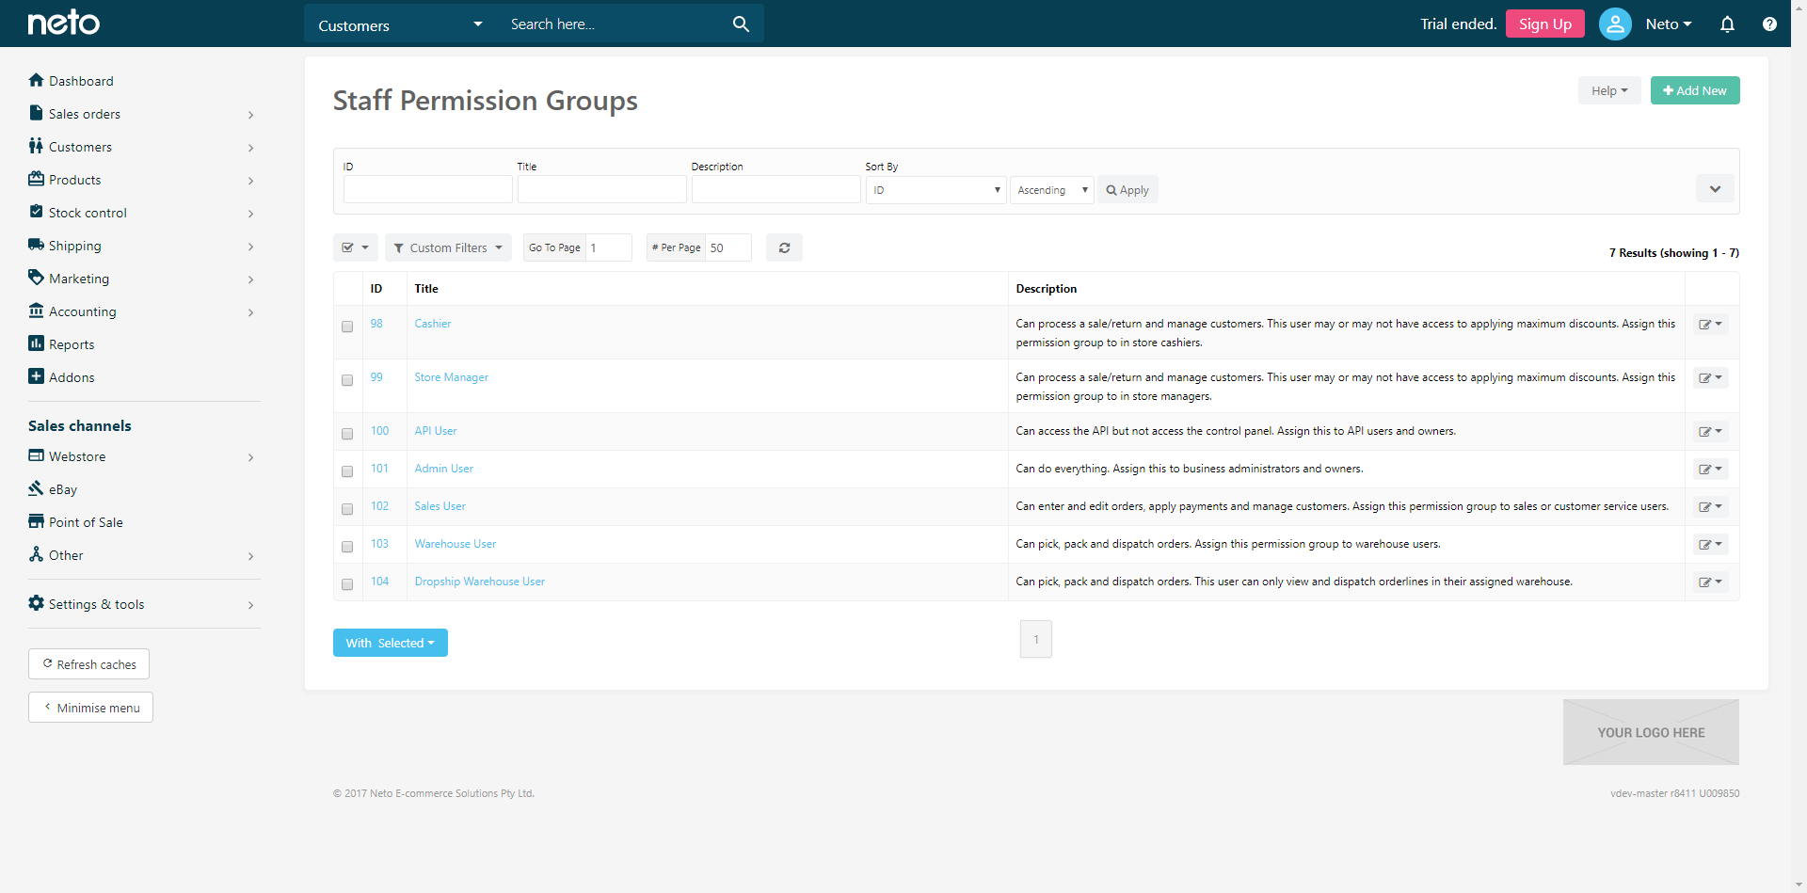Click the refresh results icon button
The height and width of the screenshot is (893, 1807).
(784, 247)
